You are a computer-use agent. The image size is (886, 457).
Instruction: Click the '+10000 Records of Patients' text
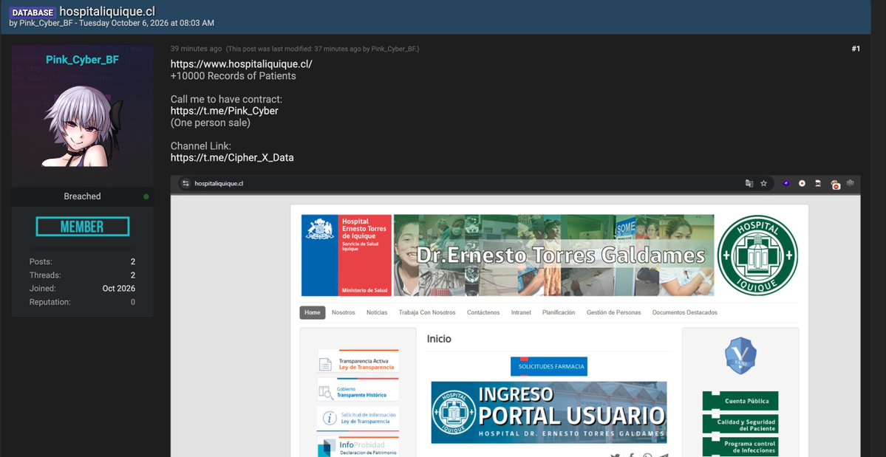234,75
